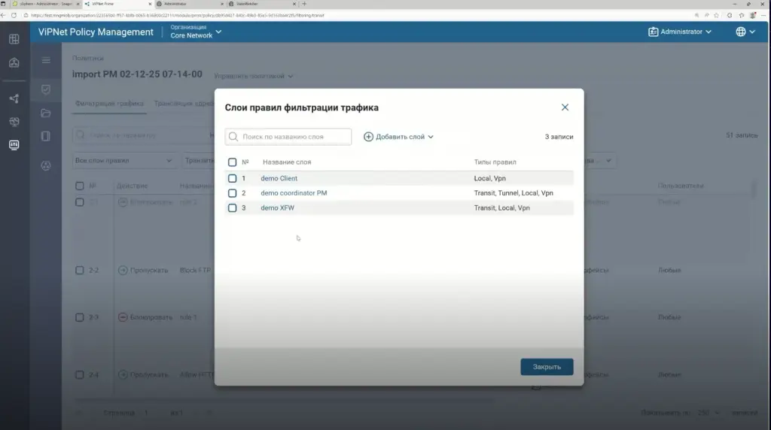Viewport: 771px width, 430px height.
Task: Open the demo XFW layer link
Action: coord(277,208)
